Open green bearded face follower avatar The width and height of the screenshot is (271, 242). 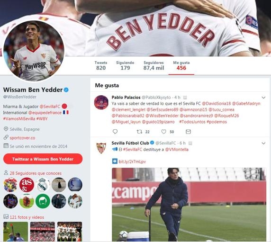pos(43,201)
